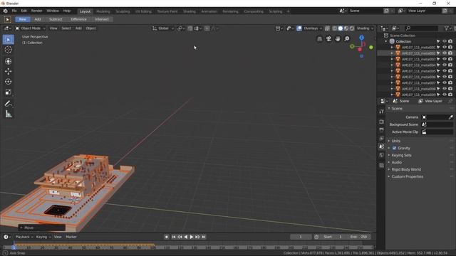
Task: Toggle the timeline auto keying record button
Action: coord(167,237)
